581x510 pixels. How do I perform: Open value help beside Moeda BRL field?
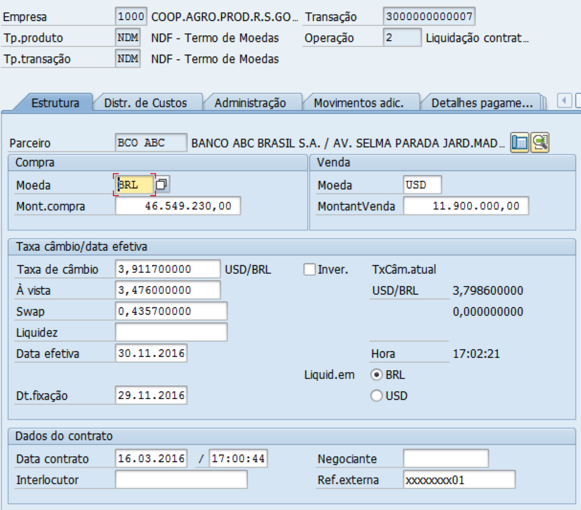(162, 185)
